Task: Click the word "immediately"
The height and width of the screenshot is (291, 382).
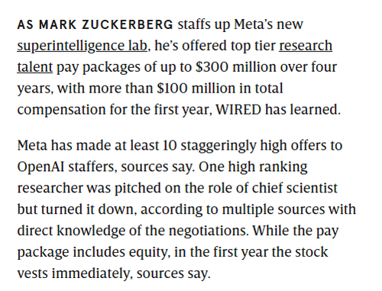Action: click(92, 273)
